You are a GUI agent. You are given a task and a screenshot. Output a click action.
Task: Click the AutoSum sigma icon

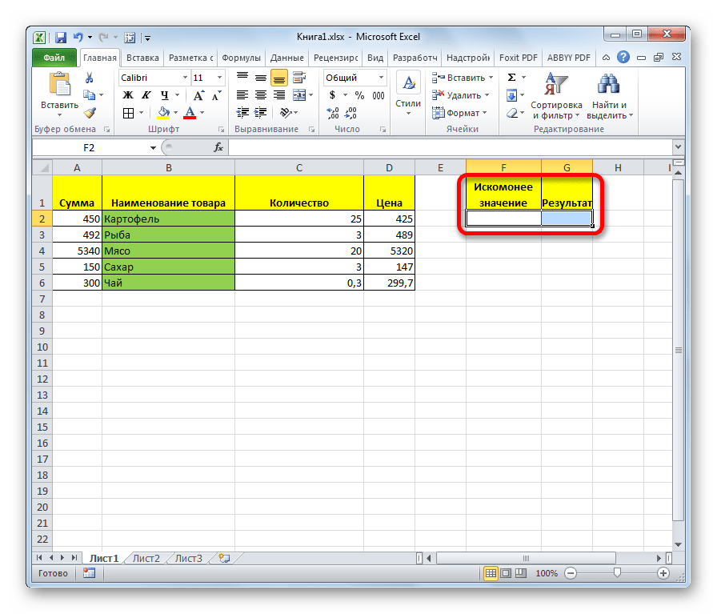[512, 78]
